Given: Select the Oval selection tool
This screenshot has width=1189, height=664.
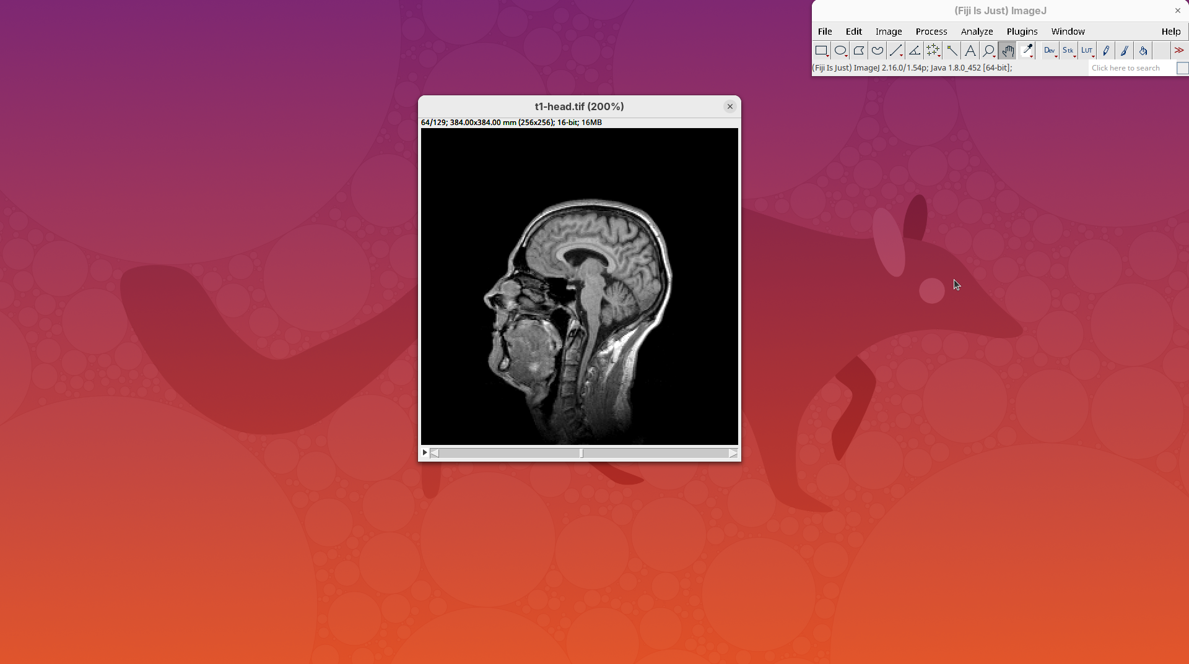Looking at the screenshot, I should 840,51.
